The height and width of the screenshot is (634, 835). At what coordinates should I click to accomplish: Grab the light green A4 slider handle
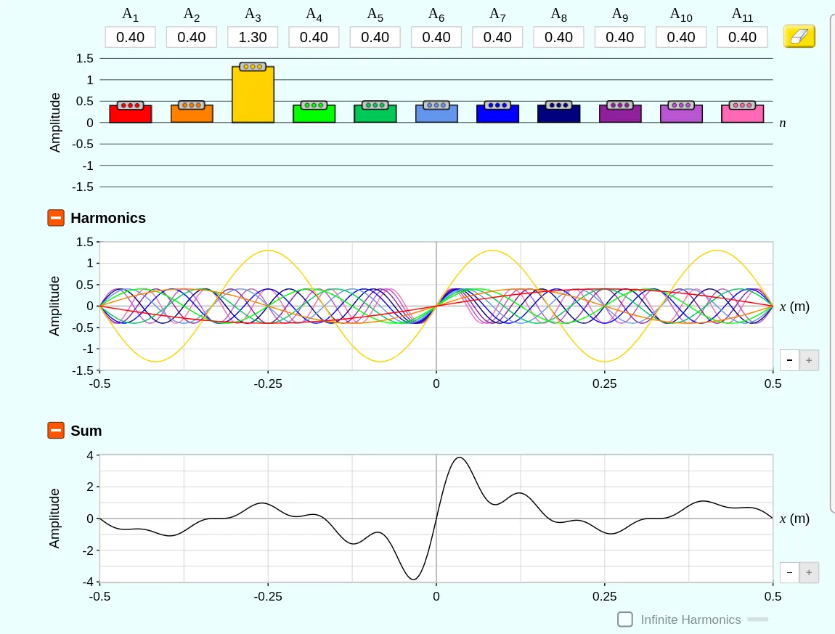click(x=314, y=105)
